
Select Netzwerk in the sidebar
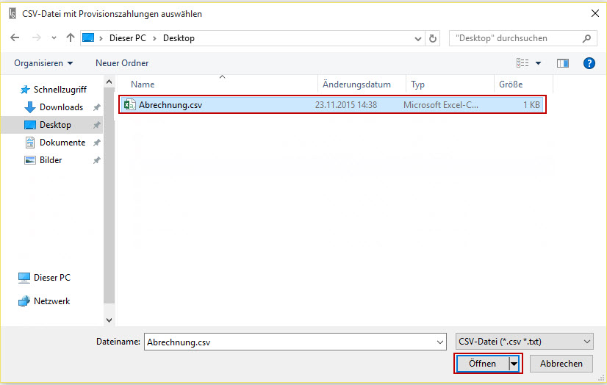(x=51, y=301)
